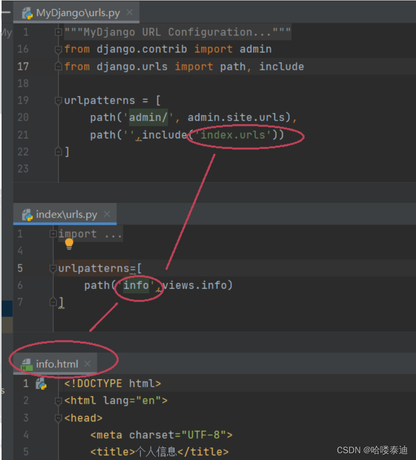Click fold end marker at line 7 in index\urls.py
Viewport: 416px width, 460px height.
point(53,302)
